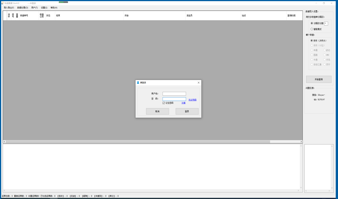Open the 帮助(H) menu
Viewport: 338px width, 199px height.
click(x=54, y=8)
